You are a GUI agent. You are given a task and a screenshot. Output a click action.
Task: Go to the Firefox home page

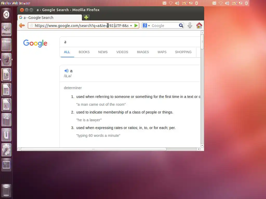click(x=199, y=26)
